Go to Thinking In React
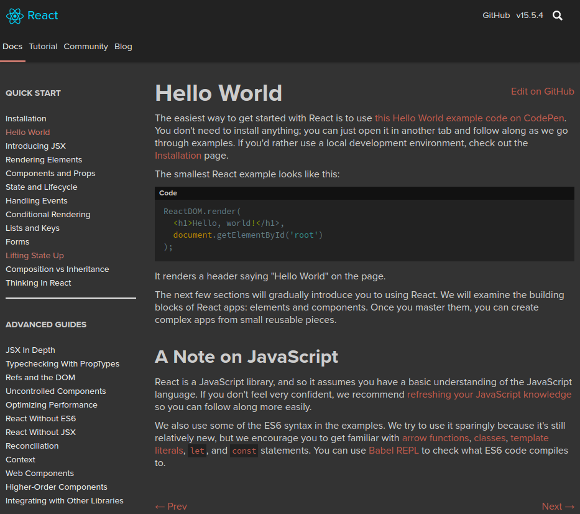The height and width of the screenshot is (514, 580). (x=39, y=283)
